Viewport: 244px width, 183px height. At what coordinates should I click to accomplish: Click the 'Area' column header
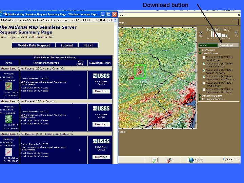[9, 63]
